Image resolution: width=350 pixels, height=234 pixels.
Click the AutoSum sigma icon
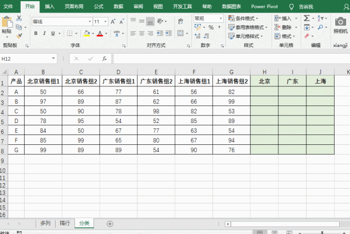[x=307, y=18]
